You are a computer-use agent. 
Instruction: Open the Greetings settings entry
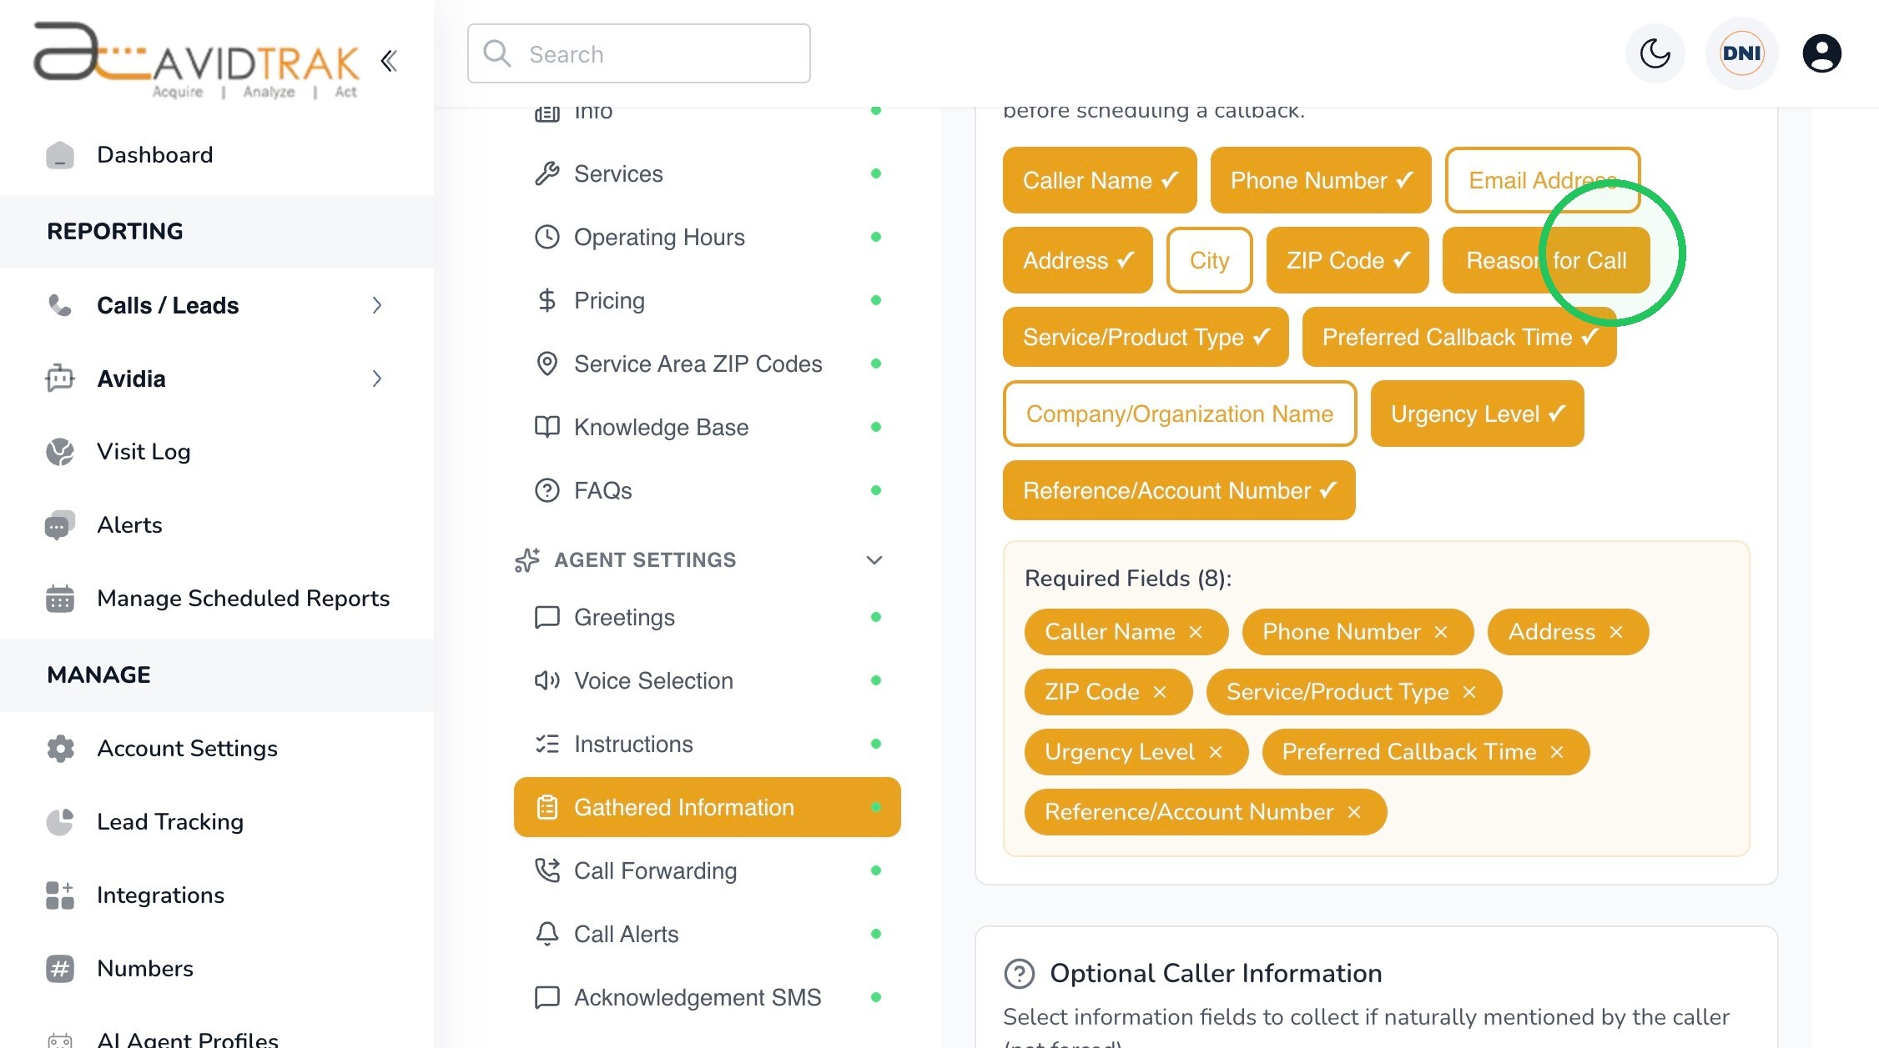[707, 617]
